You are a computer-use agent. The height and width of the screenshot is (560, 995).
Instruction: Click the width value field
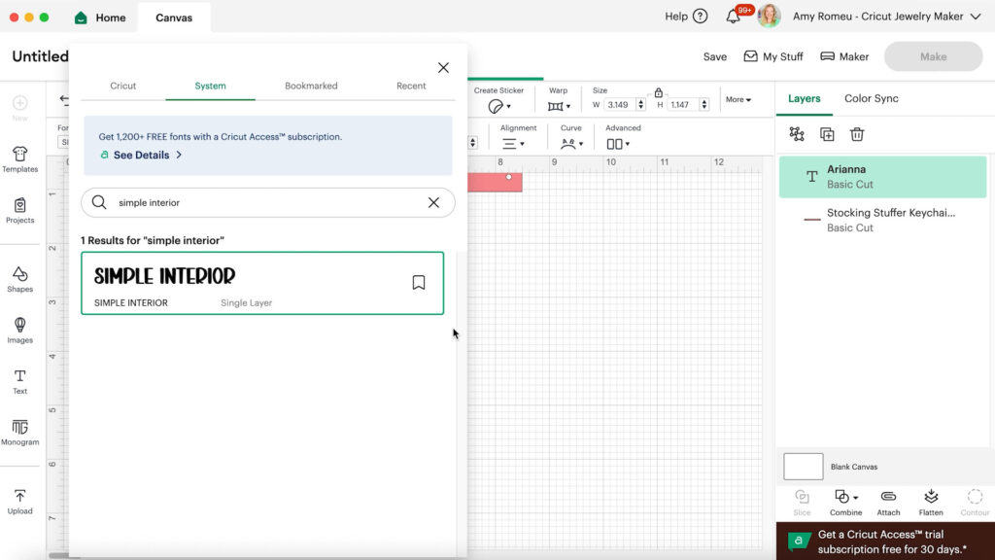(x=618, y=105)
